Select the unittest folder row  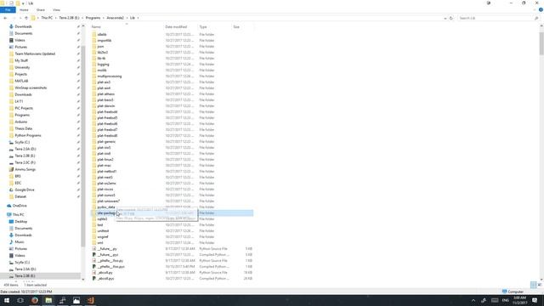click(172, 230)
